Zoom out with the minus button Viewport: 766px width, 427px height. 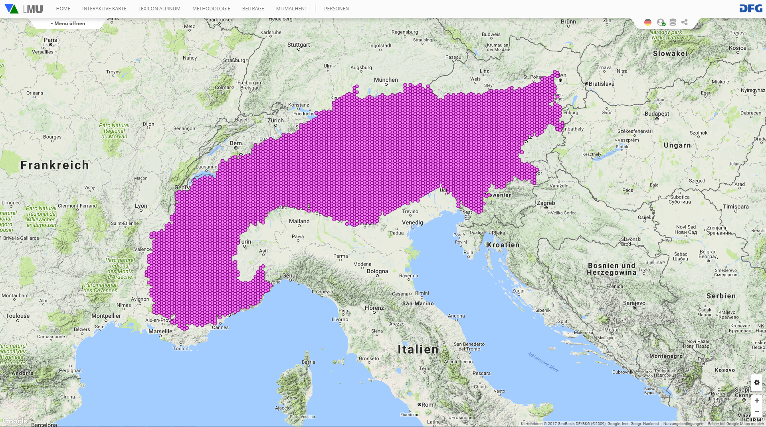[x=756, y=411]
